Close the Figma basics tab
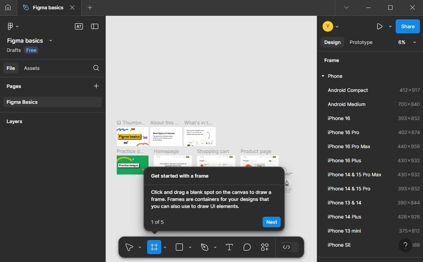 72,8
